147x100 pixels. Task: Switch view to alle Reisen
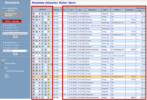point(11,10)
